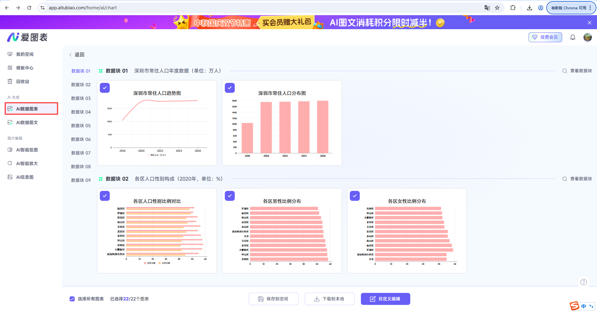The height and width of the screenshot is (311, 597).
Task: Toggle 选择所有图表 checkbox
Action: point(72,299)
